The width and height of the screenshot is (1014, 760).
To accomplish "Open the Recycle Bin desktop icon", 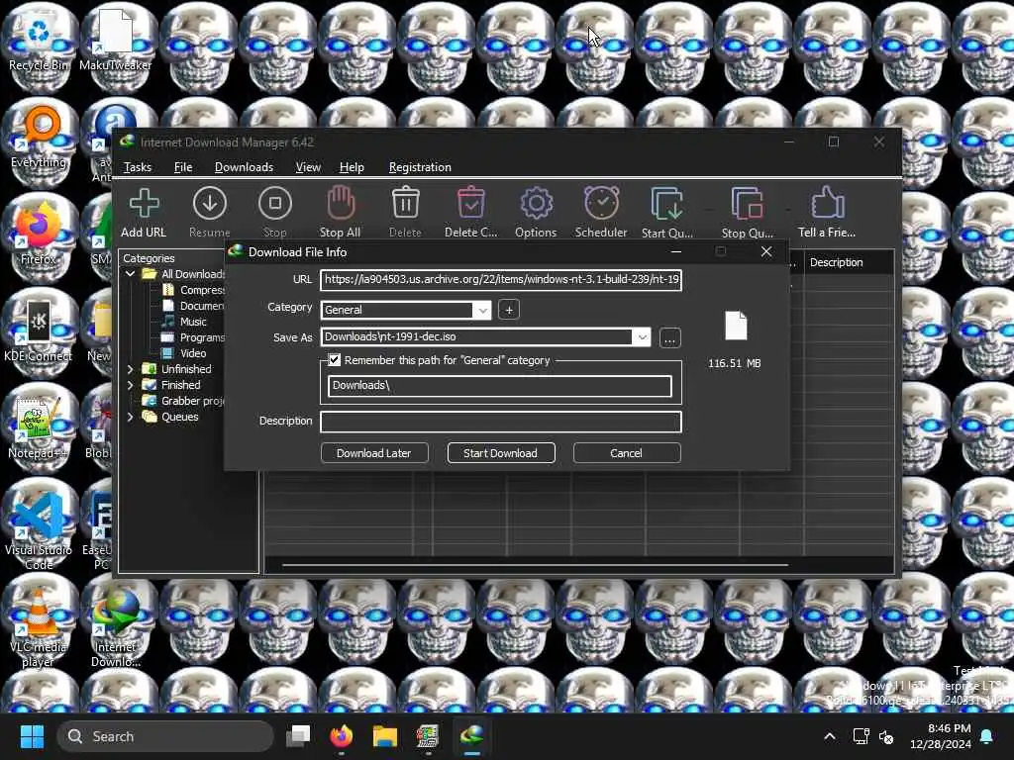I will (39, 38).
